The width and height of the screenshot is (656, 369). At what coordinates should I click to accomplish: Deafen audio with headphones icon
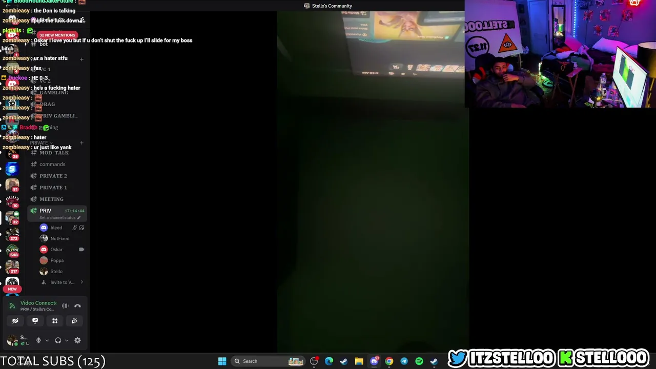[x=58, y=340]
